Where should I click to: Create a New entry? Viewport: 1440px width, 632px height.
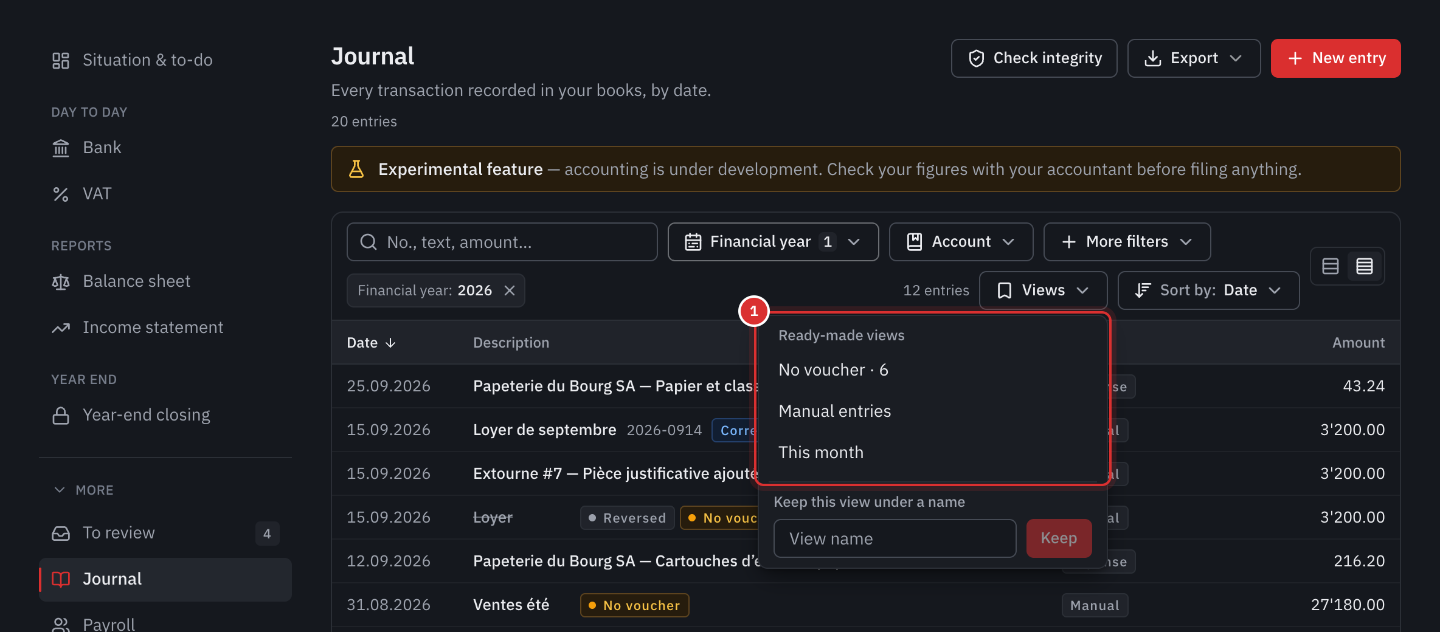1335,58
